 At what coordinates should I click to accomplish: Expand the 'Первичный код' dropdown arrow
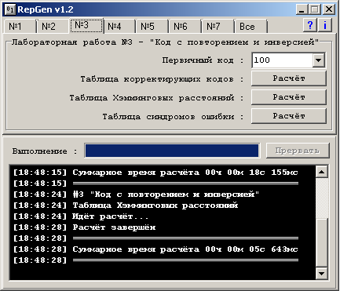tap(319, 60)
